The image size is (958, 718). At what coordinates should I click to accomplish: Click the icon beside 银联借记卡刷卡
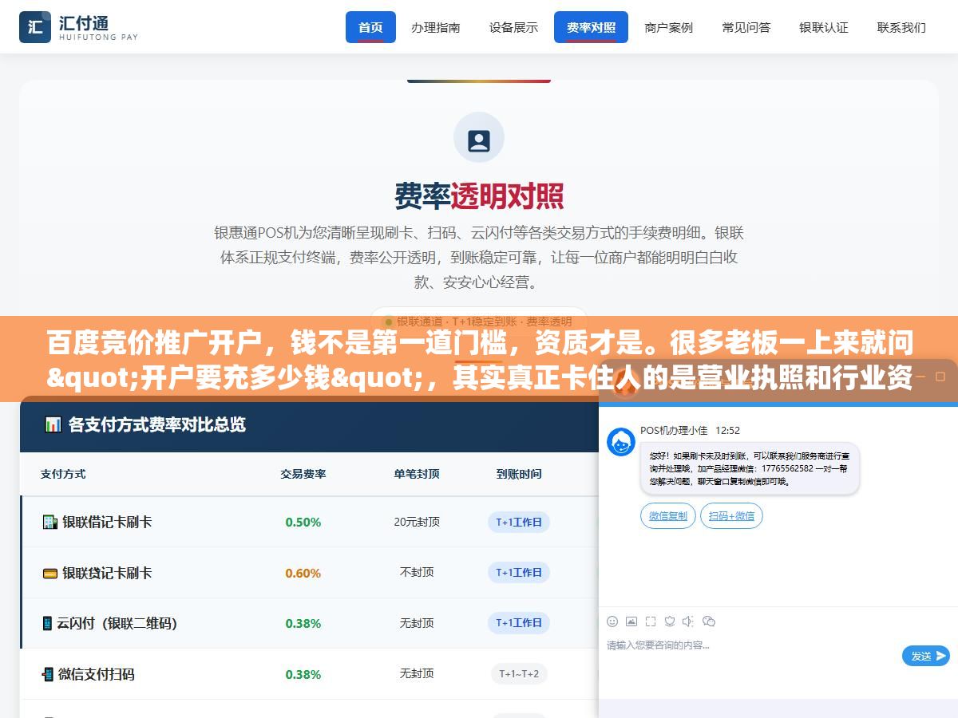point(49,522)
